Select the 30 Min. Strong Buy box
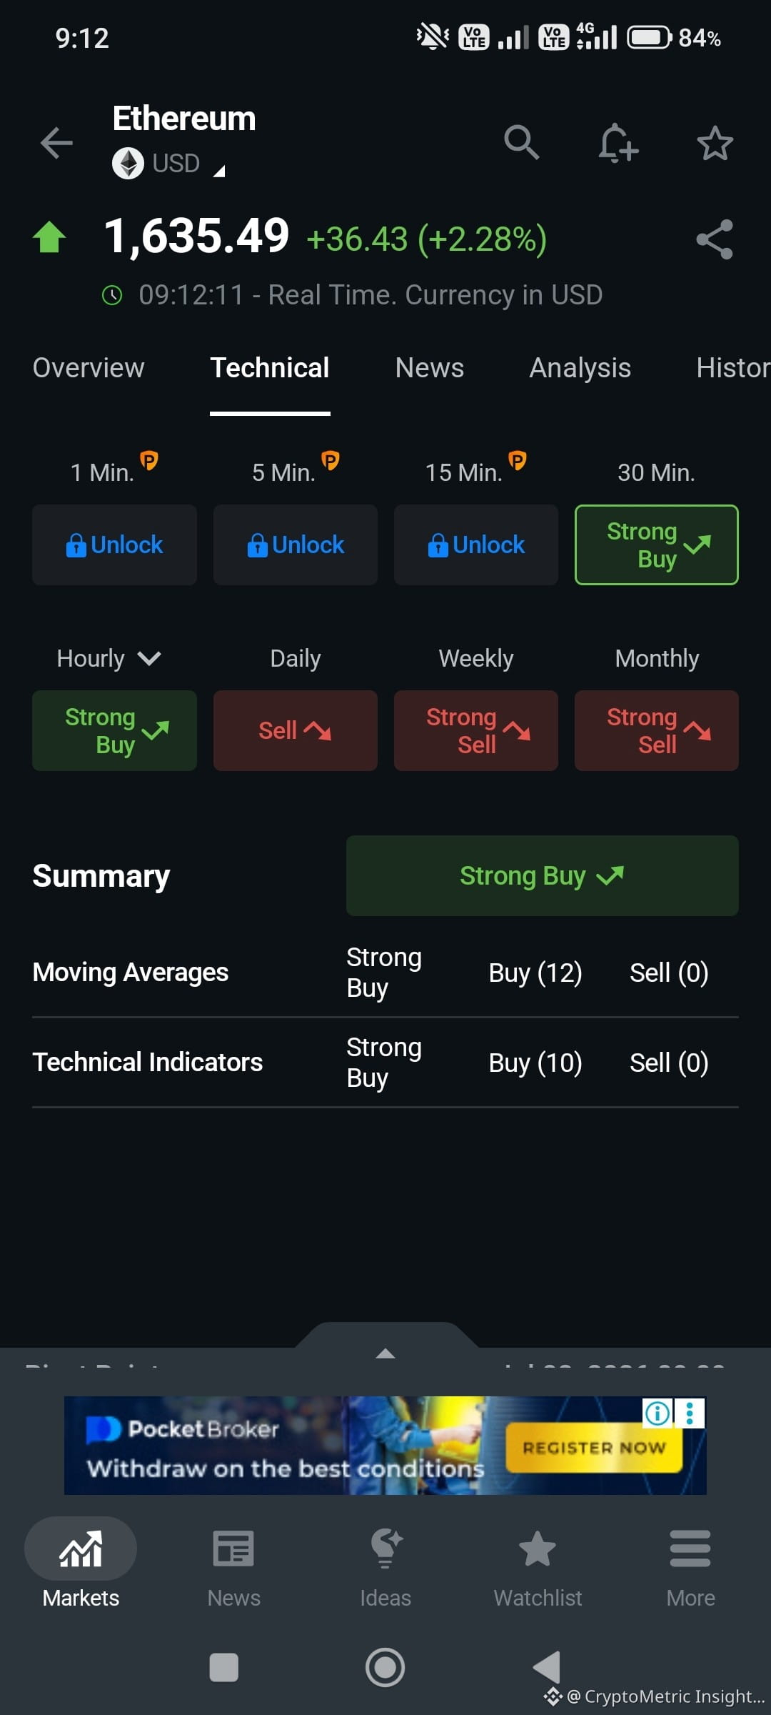Viewport: 771px width, 1715px height. 657,545
